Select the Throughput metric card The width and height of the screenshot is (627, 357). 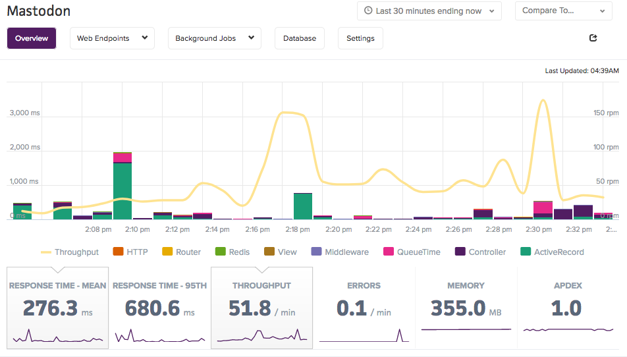click(262, 308)
